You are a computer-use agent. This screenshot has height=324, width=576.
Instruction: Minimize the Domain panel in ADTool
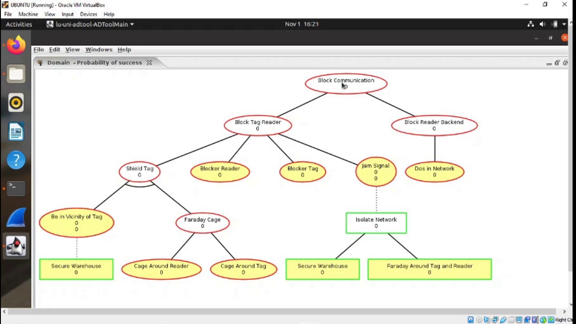pyautogui.click(x=549, y=63)
